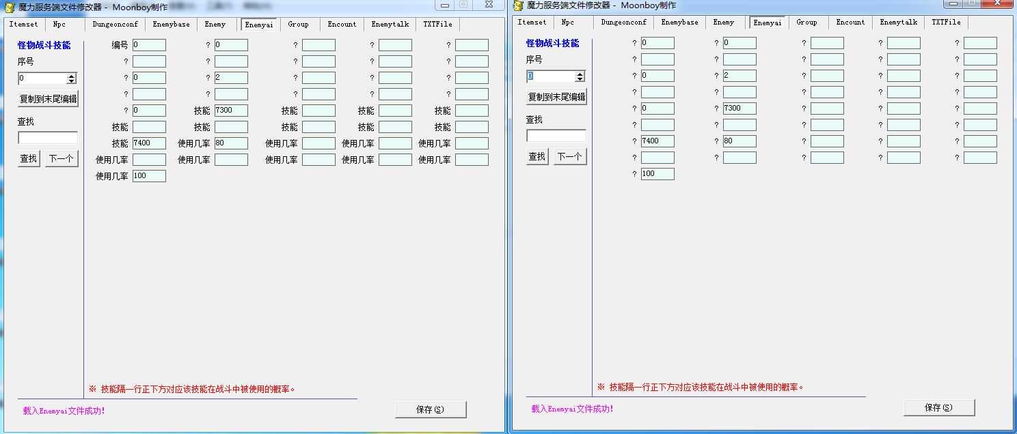Decrease 序号 spinner value in right window
Image resolution: width=1017 pixels, height=434 pixels.
coord(580,78)
